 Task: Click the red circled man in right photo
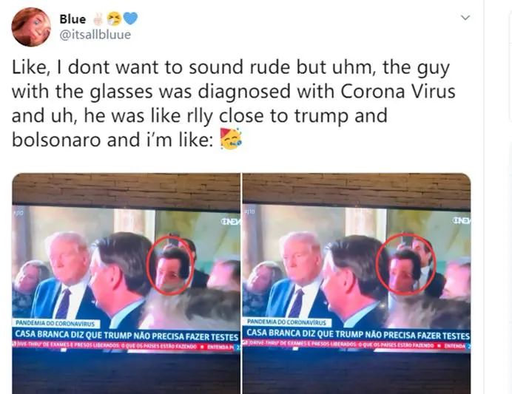tap(406, 264)
